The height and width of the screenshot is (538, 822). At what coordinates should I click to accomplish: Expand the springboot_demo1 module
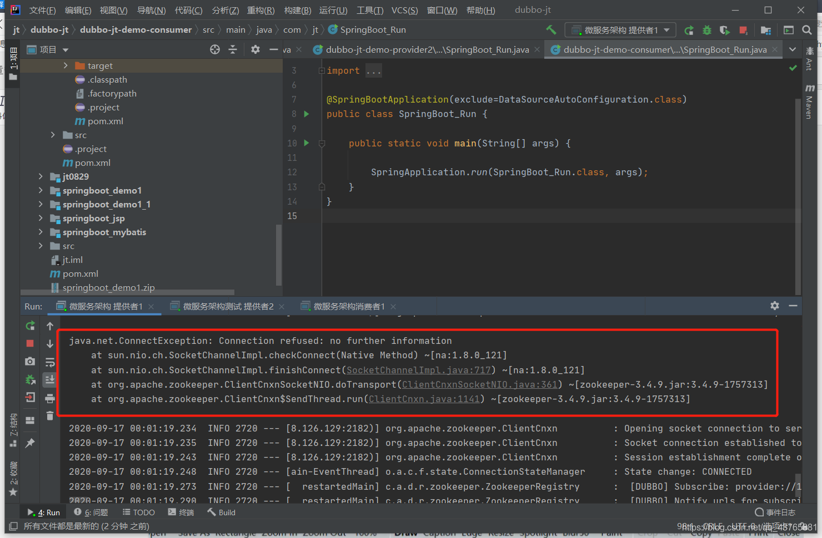(x=41, y=190)
